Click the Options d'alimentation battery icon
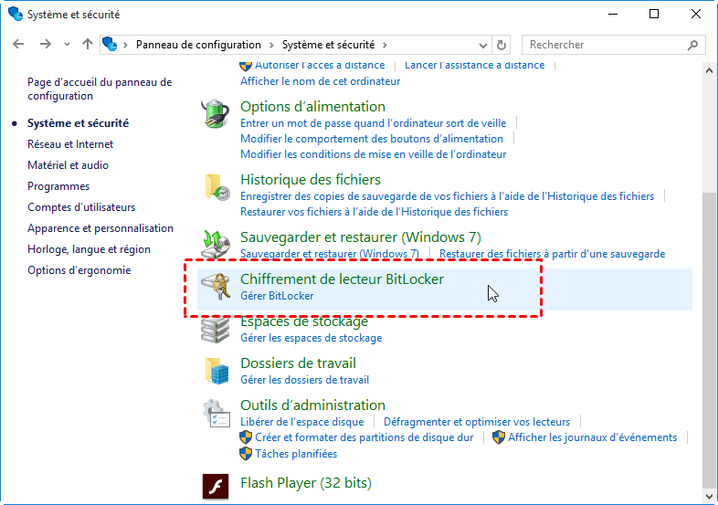Screen dimensions: 718x505 pyautogui.click(x=216, y=113)
